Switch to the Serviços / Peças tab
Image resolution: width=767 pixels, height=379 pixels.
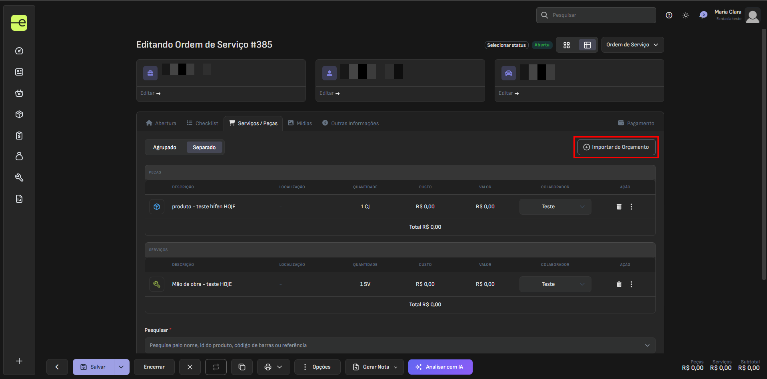coord(253,123)
